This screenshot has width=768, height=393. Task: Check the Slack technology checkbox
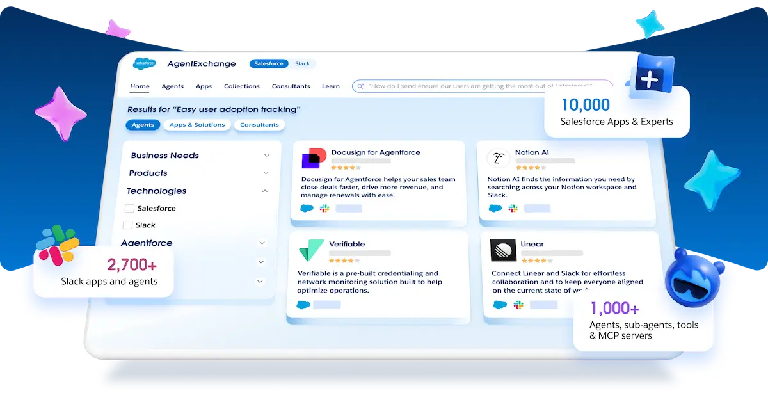click(127, 225)
